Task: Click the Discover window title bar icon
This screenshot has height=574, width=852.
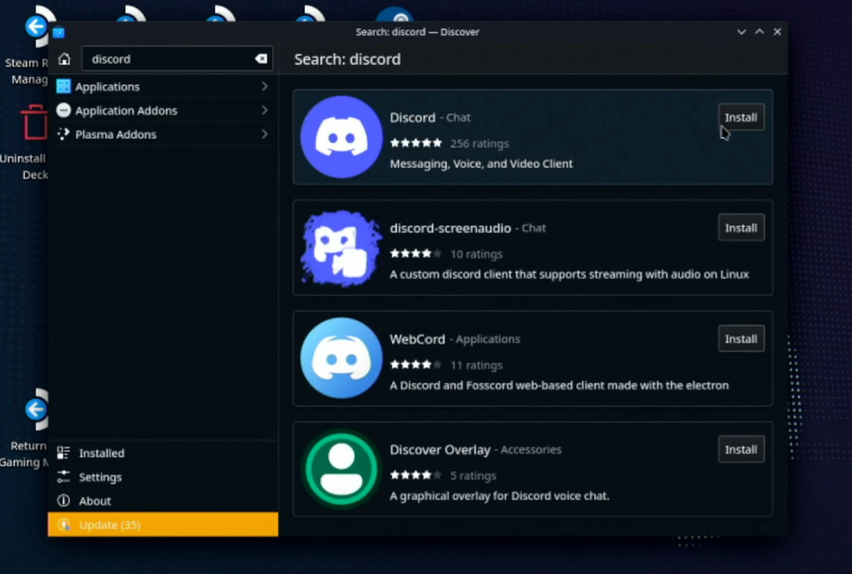Action: [59, 32]
